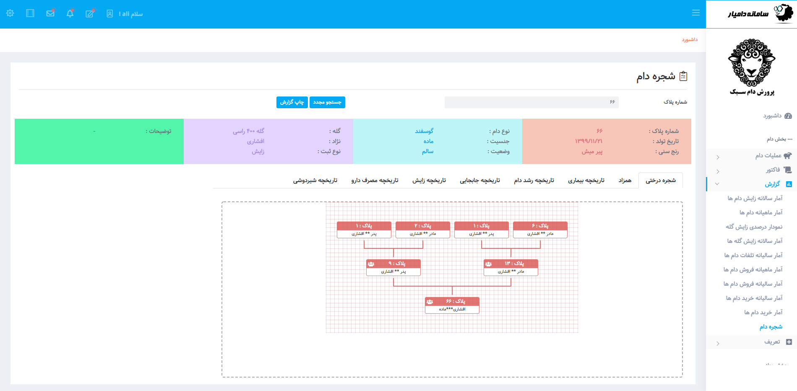Toggle the hamburger sidebar menu icon

[695, 13]
